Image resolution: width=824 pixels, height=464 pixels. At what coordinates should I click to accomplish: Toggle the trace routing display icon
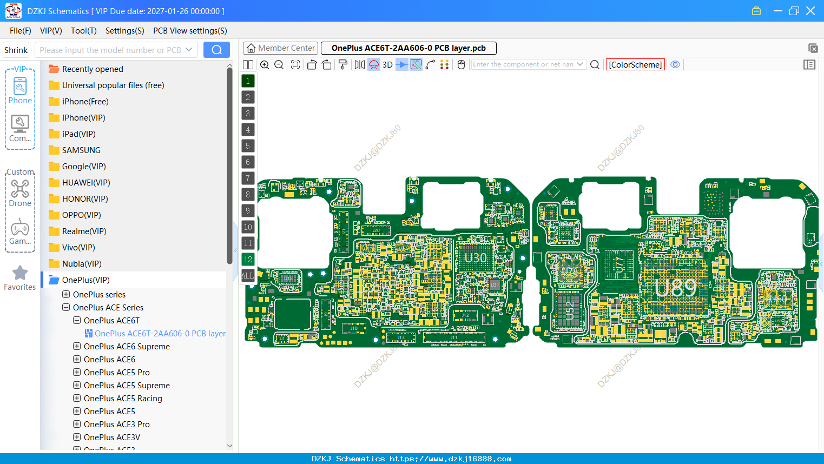tap(416, 64)
